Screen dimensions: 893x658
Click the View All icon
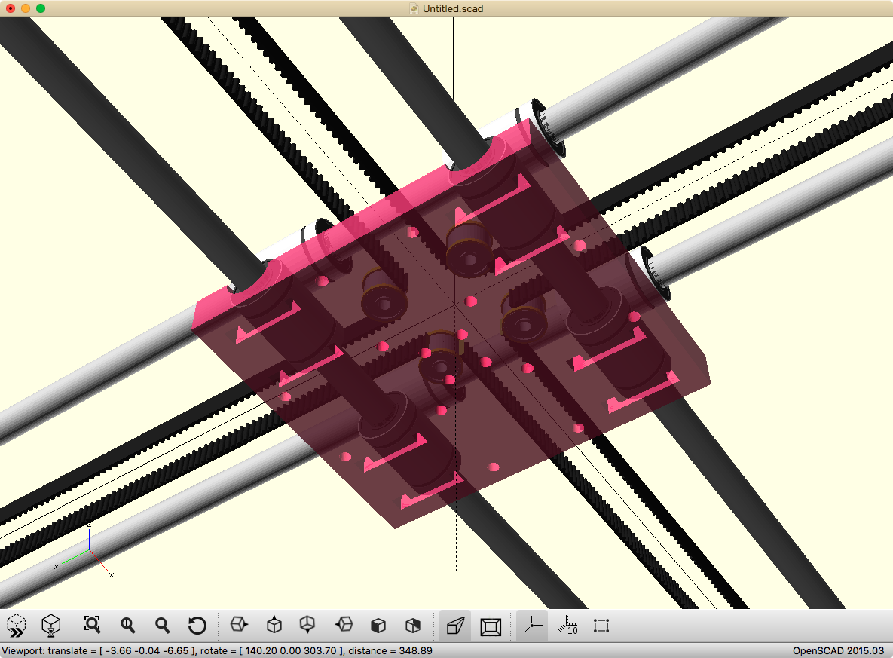pyautogui.click(x=92, y=625)
